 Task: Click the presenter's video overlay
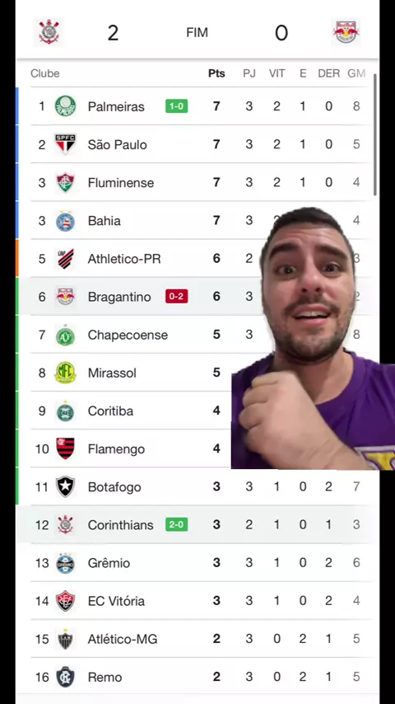tap(313, 339)
